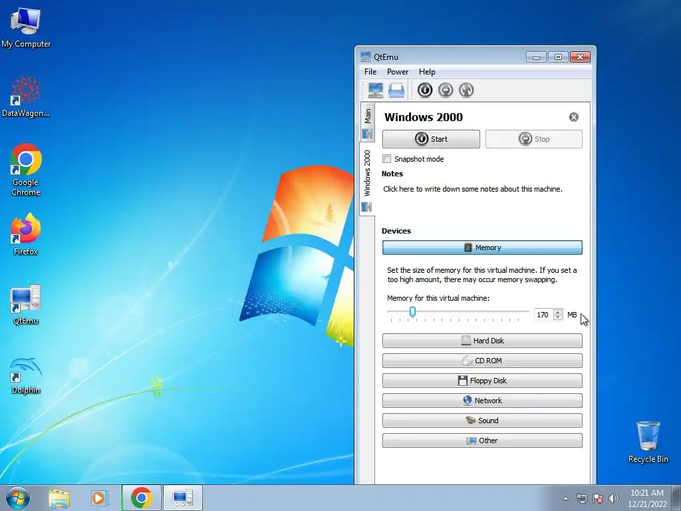Viewport: 681px width, 511px height.
Task: Click the power start toolbar icon
Action: point(425,90)
